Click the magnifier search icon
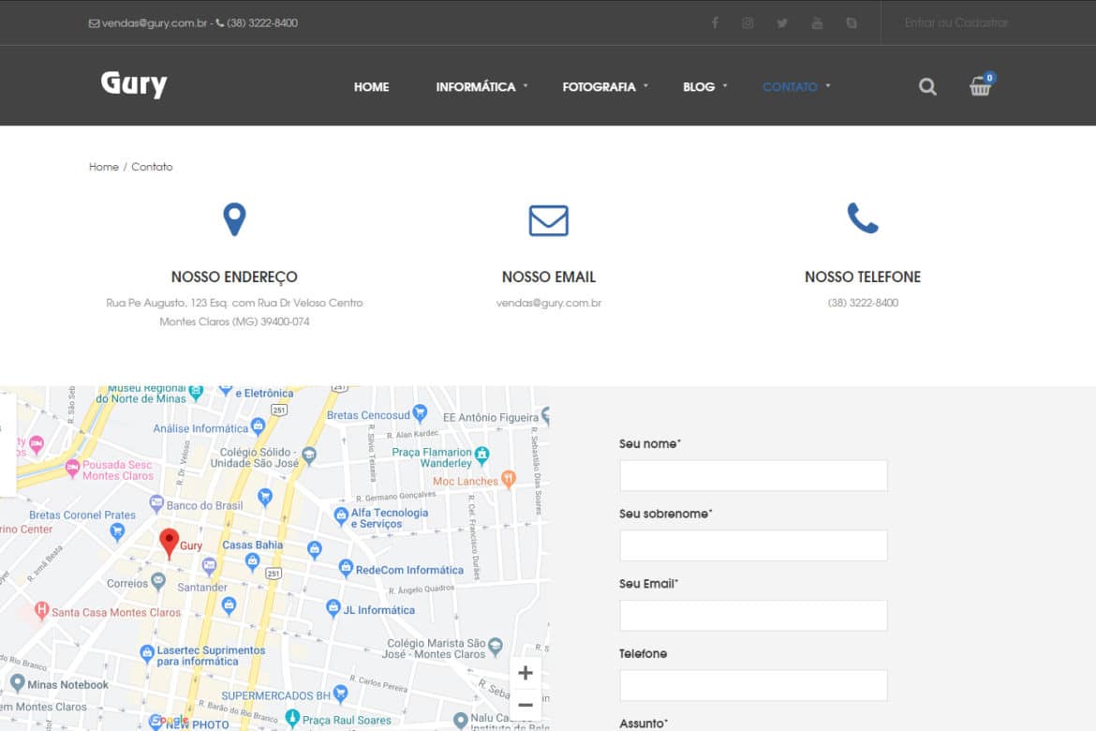 927,87
